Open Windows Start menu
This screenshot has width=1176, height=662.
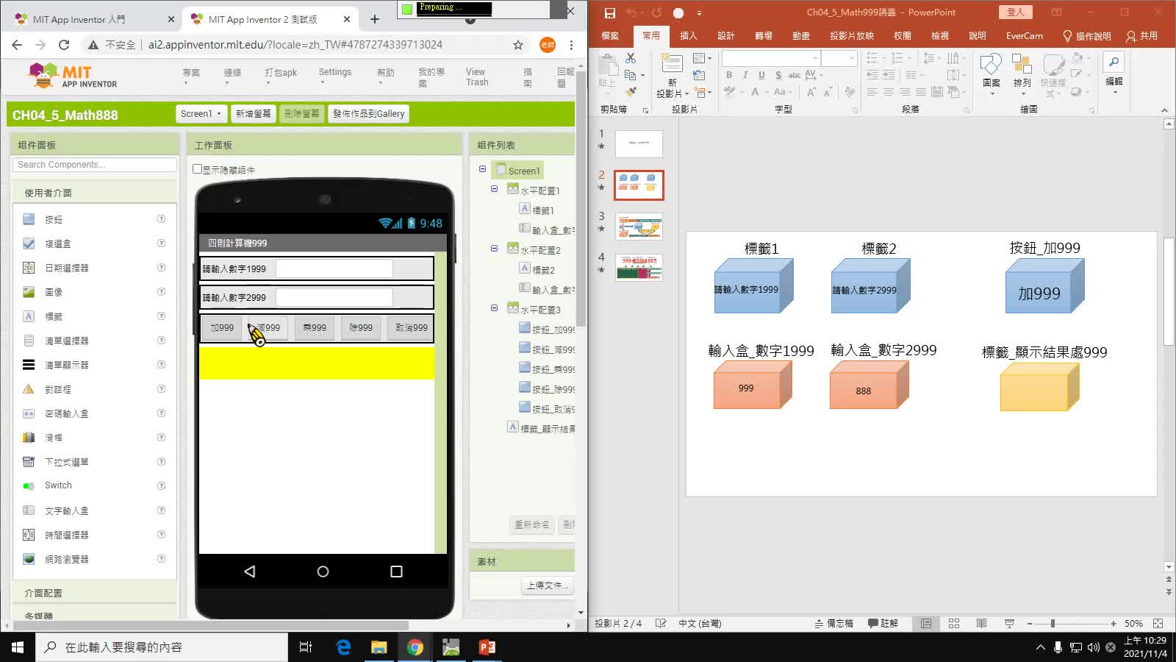[x=18, y=647]
